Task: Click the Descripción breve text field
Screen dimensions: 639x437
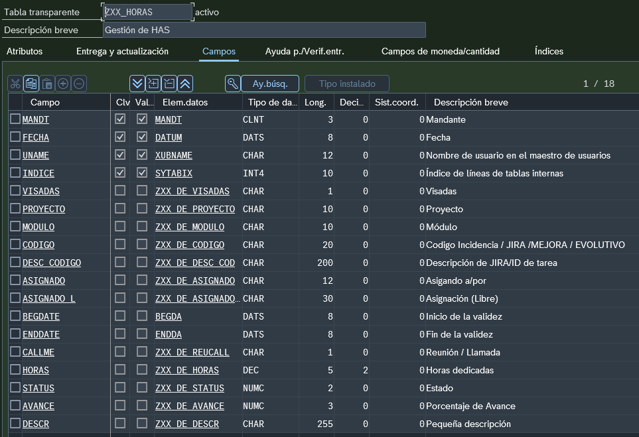Action: click(264, 30)
